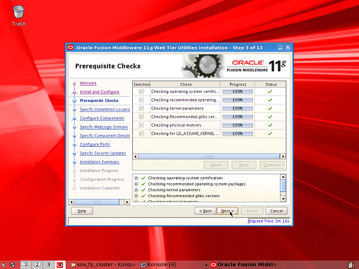This screenshot has height=269, width=359.
Task: Click the green status checkmark for operating system certification row
Action: [x=270, y=91]
